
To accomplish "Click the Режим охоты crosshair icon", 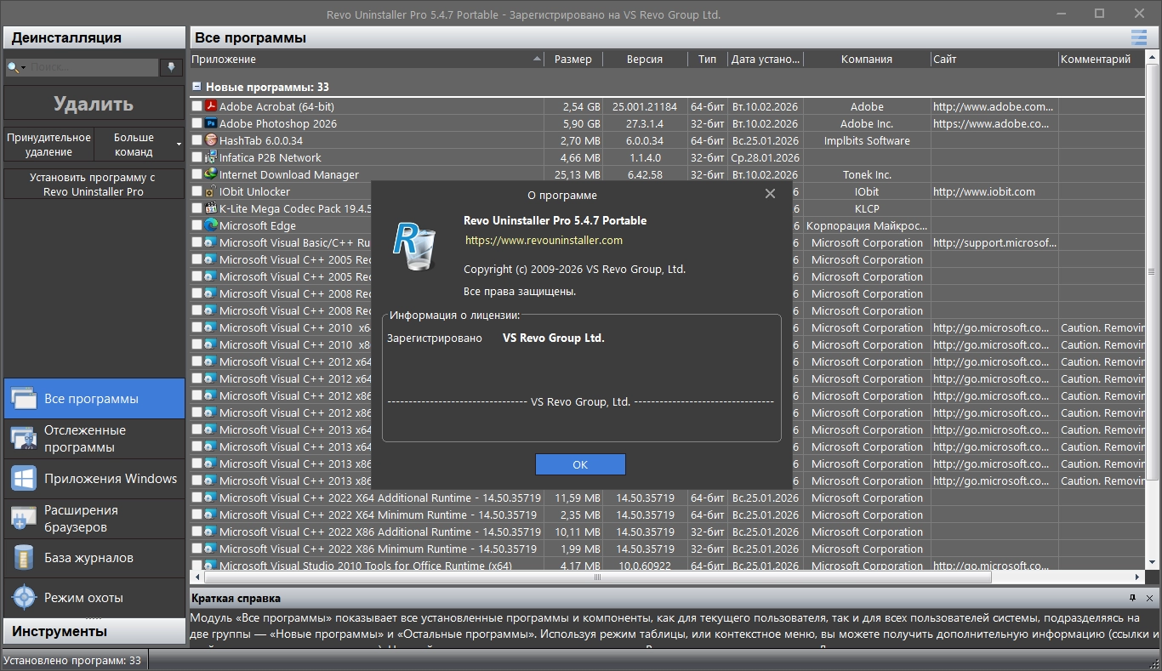I will [24, 597].
